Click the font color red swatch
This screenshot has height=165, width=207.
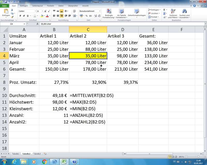47,16
